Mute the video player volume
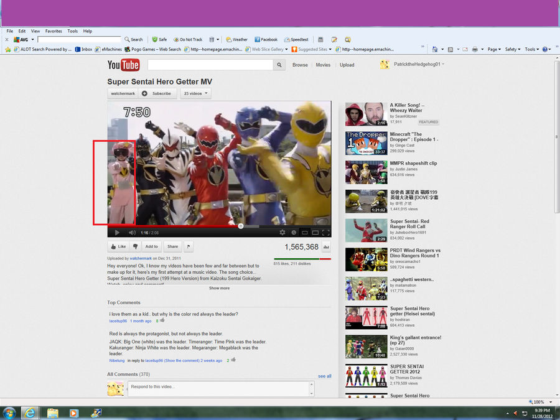560x420 pixels. [x=132, y=233]
